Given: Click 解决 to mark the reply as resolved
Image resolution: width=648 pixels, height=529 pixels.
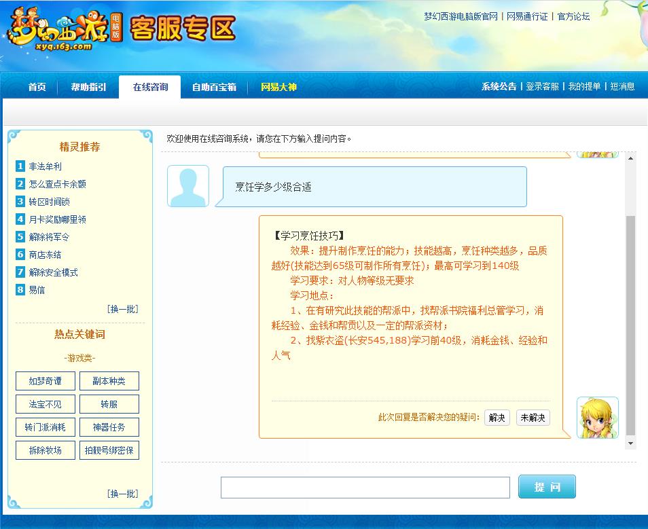Looking at the screenshot, I should pos(497,418).
